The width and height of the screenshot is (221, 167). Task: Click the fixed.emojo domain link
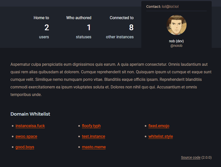159,126
